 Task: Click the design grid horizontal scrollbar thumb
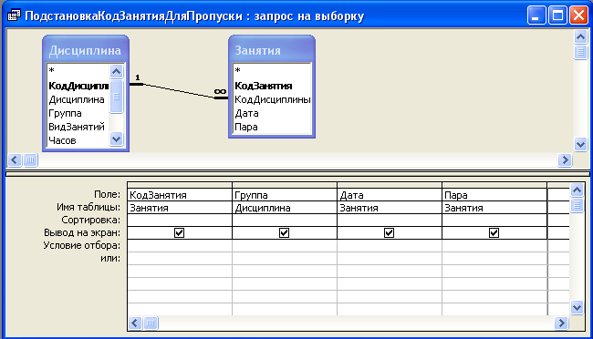point(151,324)
